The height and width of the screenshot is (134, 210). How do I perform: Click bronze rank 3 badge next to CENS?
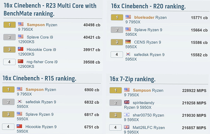(x=117, y=42)
